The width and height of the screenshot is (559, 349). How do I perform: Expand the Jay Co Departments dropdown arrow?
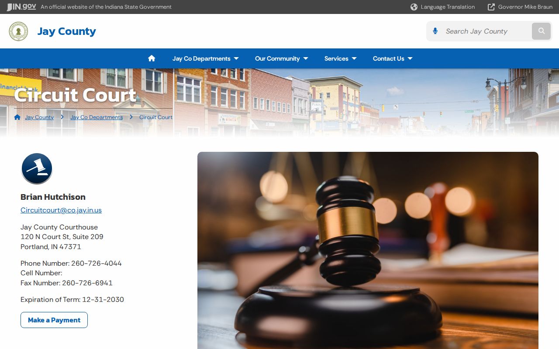tap(236, 58)
